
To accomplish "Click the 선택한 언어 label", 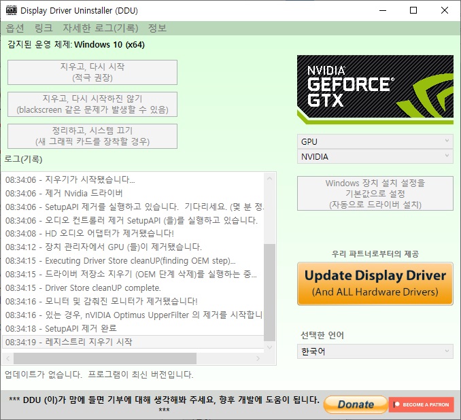I will click(x=322, y=335).
